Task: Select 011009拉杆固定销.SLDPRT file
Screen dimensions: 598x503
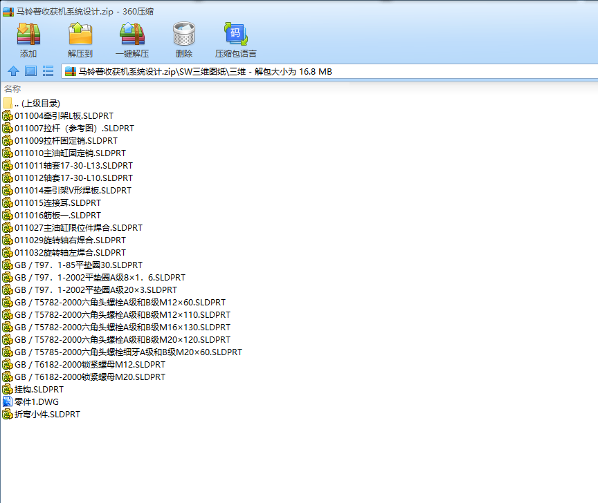Action: pyautogui.click(x=60, y=140)
